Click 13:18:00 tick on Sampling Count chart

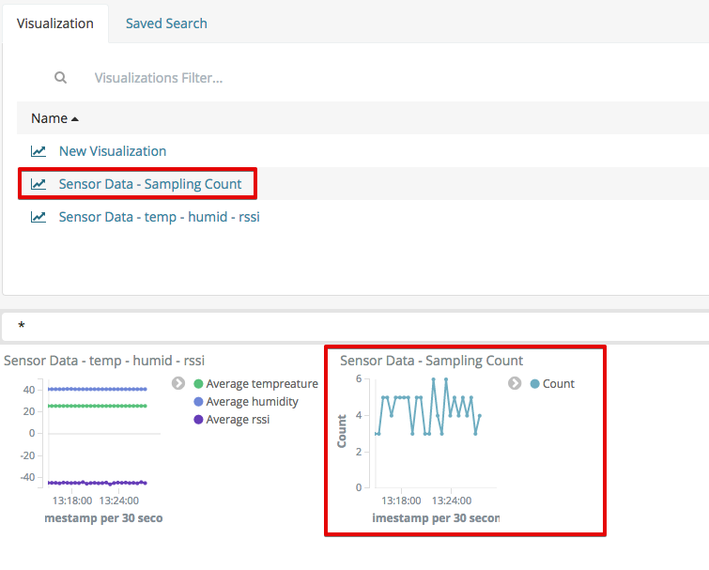tap(401, 501)
